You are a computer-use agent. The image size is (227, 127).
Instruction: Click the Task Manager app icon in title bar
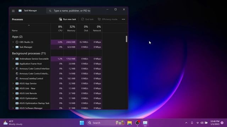point(20,11)
